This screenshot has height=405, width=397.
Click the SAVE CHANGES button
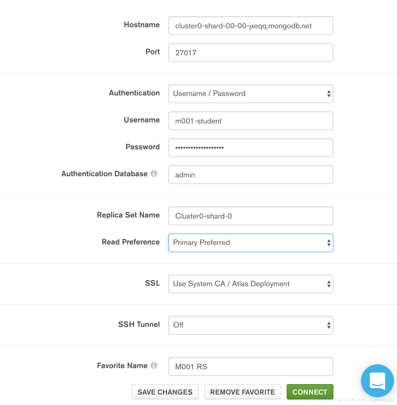tap(165, 392)
